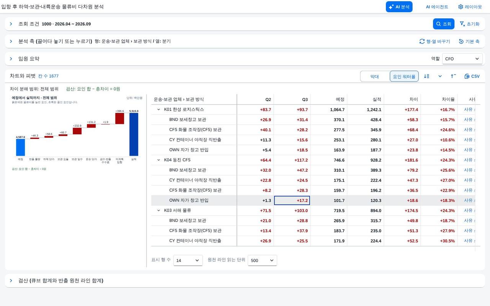Switch chart to 막대 view
Image resolution: width=490 pixels, height=306 pixels.
375,76
